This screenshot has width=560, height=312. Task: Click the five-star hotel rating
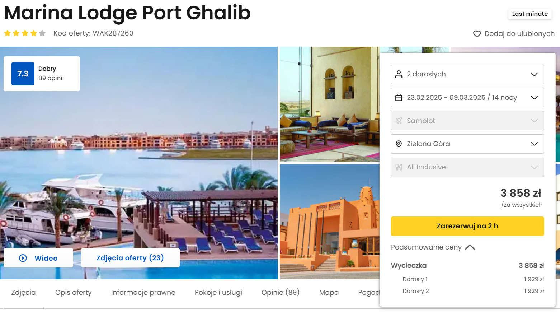pos(25,33)
